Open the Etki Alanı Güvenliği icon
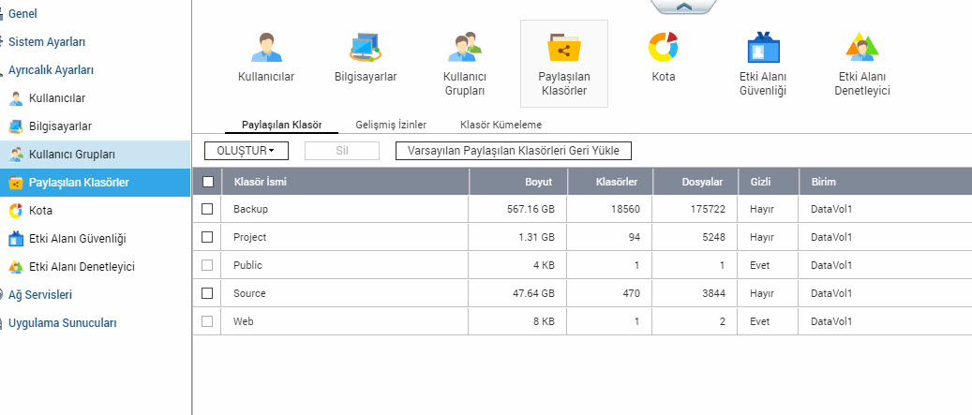Viewport: 972px width, 415px height. [x=763, y=48]
